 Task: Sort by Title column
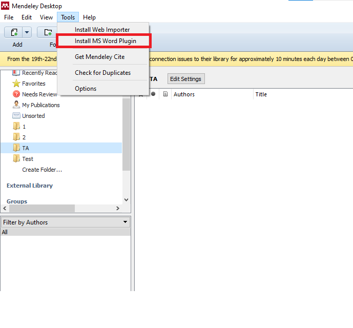click(261, 94)
